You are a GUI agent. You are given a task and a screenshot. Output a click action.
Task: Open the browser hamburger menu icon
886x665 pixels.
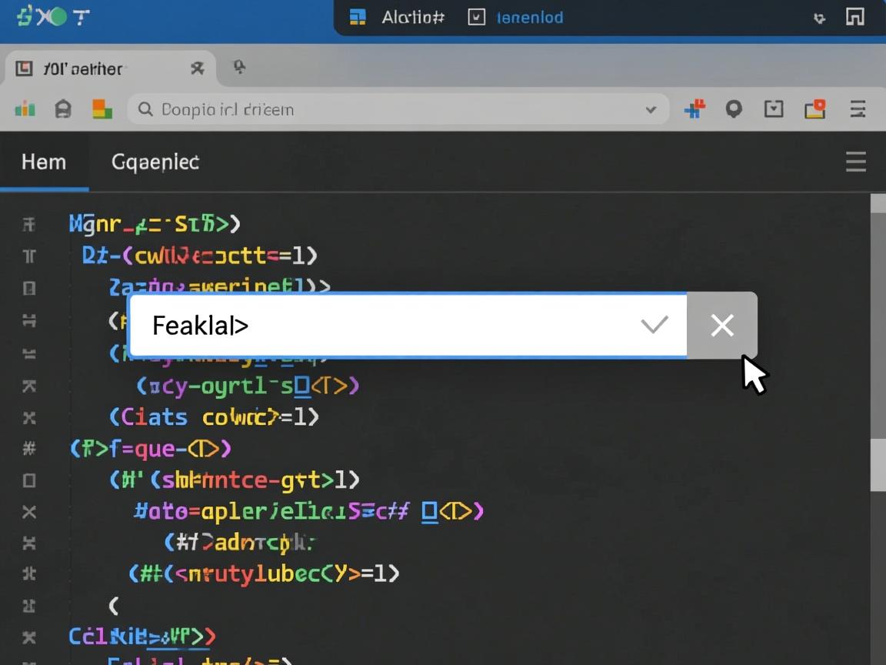click(x=858, y=109)
